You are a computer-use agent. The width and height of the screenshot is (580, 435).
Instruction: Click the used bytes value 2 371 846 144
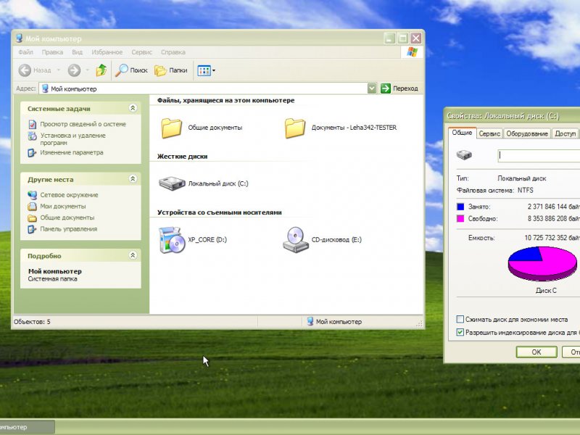547,207
